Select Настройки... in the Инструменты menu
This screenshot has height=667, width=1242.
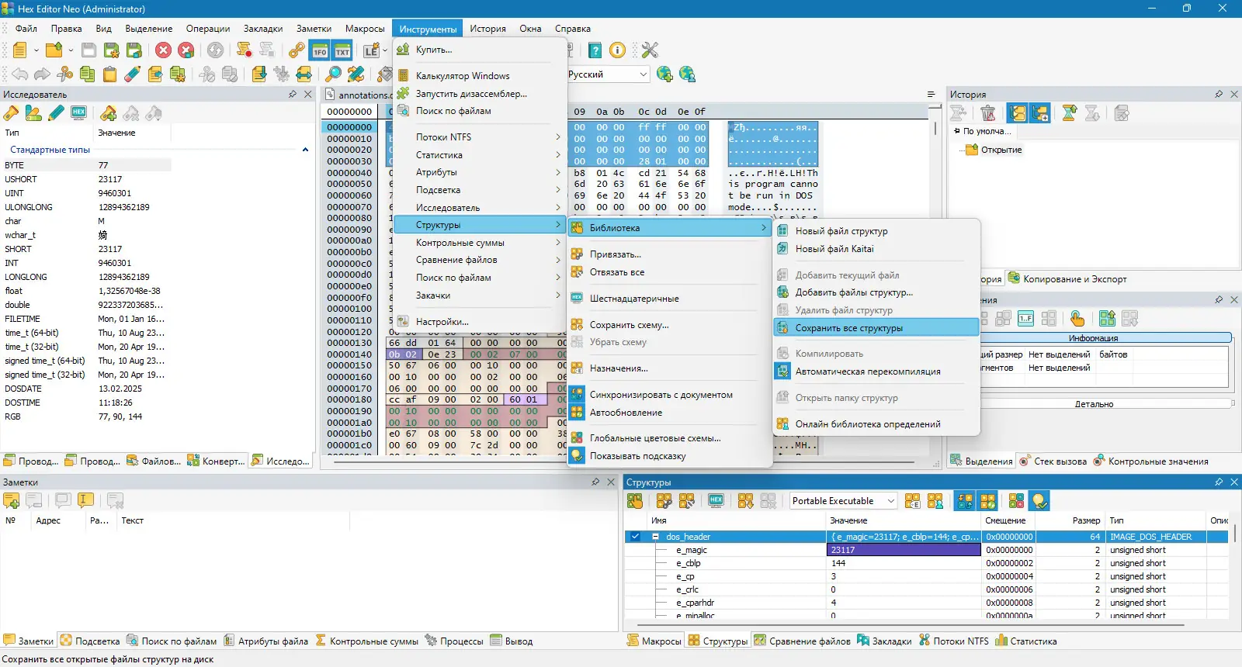[480, 322]
